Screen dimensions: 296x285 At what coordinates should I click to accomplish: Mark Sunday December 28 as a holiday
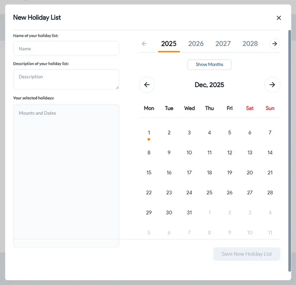(x=270, y=193)
